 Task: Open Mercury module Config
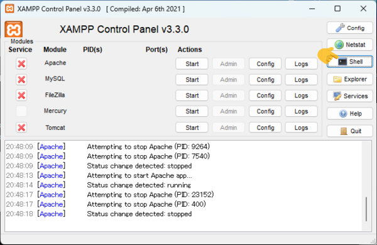coord(265,111)
